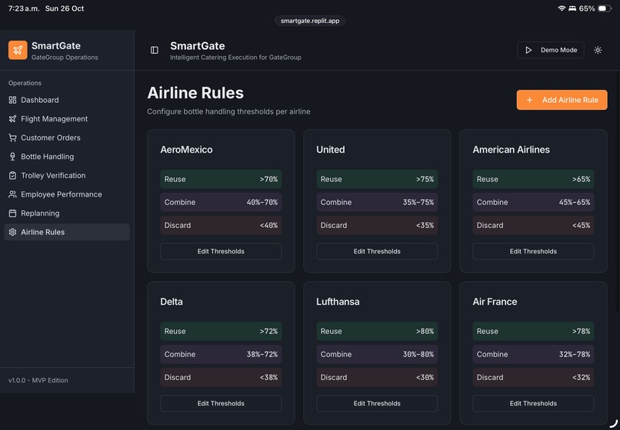This screenshot has height=430, width=620.
Task: Click the Dashboard grid icon
Action: (x=12, y=100)
